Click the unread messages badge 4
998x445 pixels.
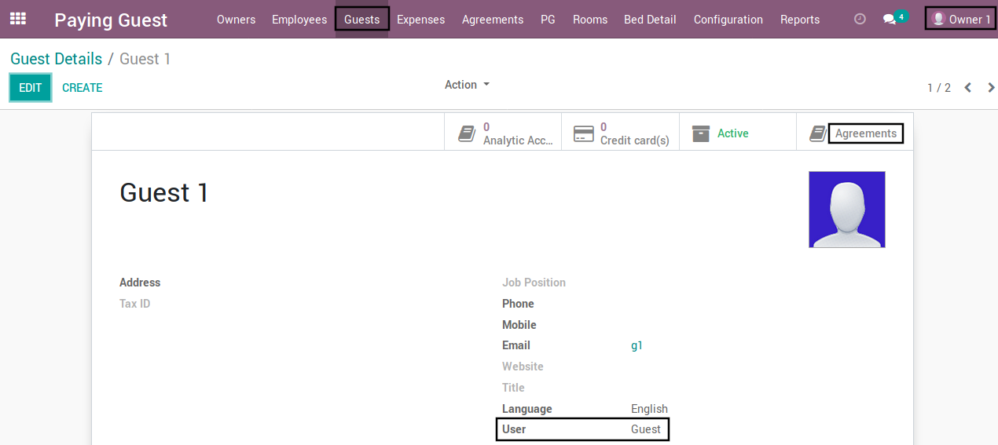point(901,16)
